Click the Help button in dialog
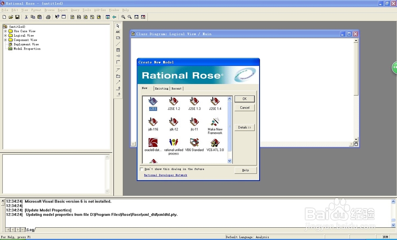 pos(246,170)
